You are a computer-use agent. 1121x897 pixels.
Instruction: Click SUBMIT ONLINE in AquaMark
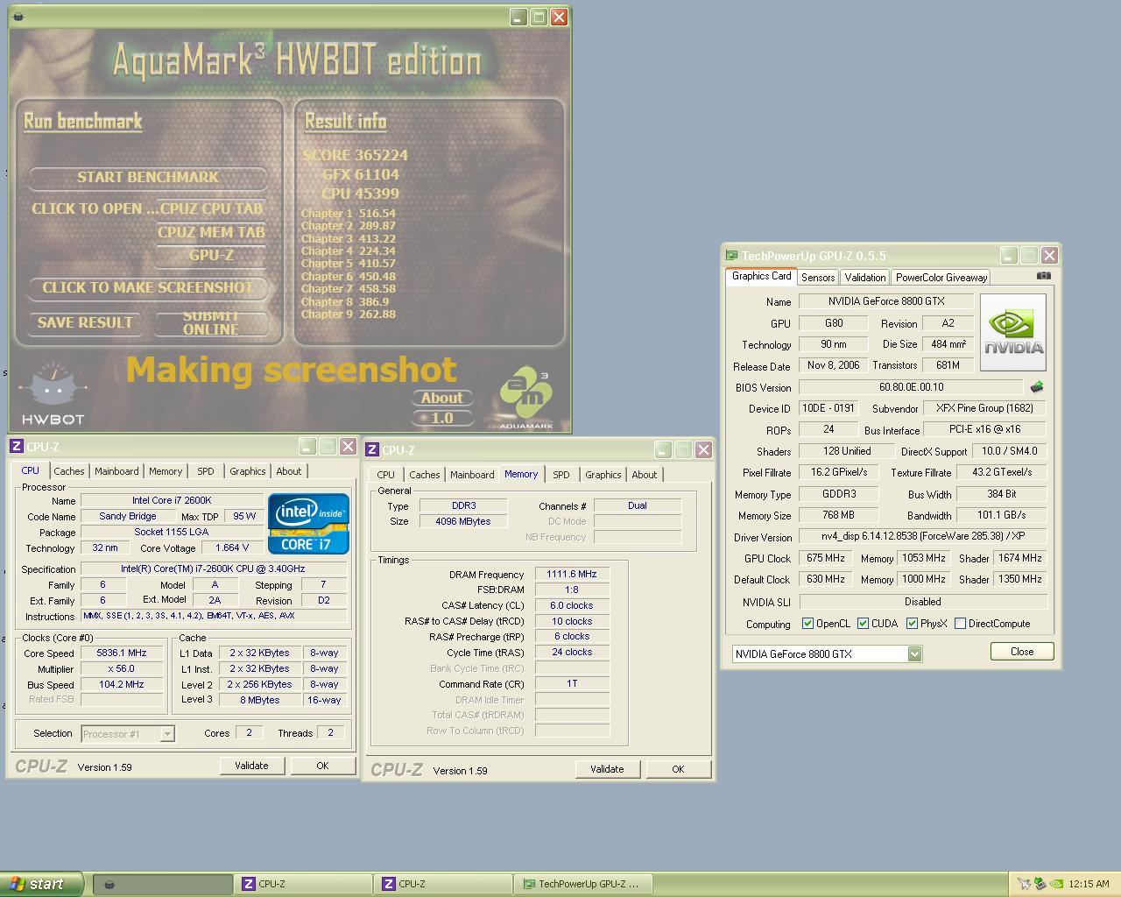[x=211, y=322]
